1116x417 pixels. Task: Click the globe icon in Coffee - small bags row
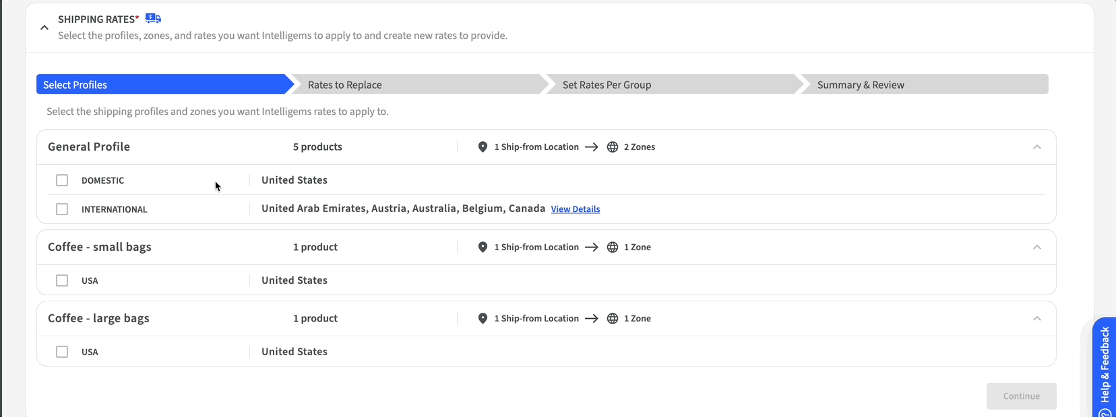pos(613,247)
